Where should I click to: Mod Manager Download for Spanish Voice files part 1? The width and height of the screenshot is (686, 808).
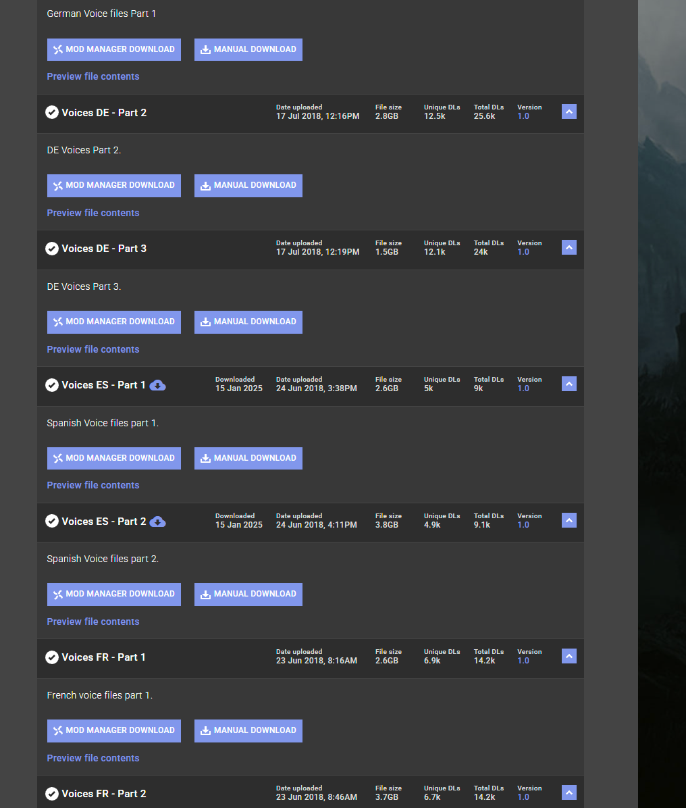coord(114,458)
